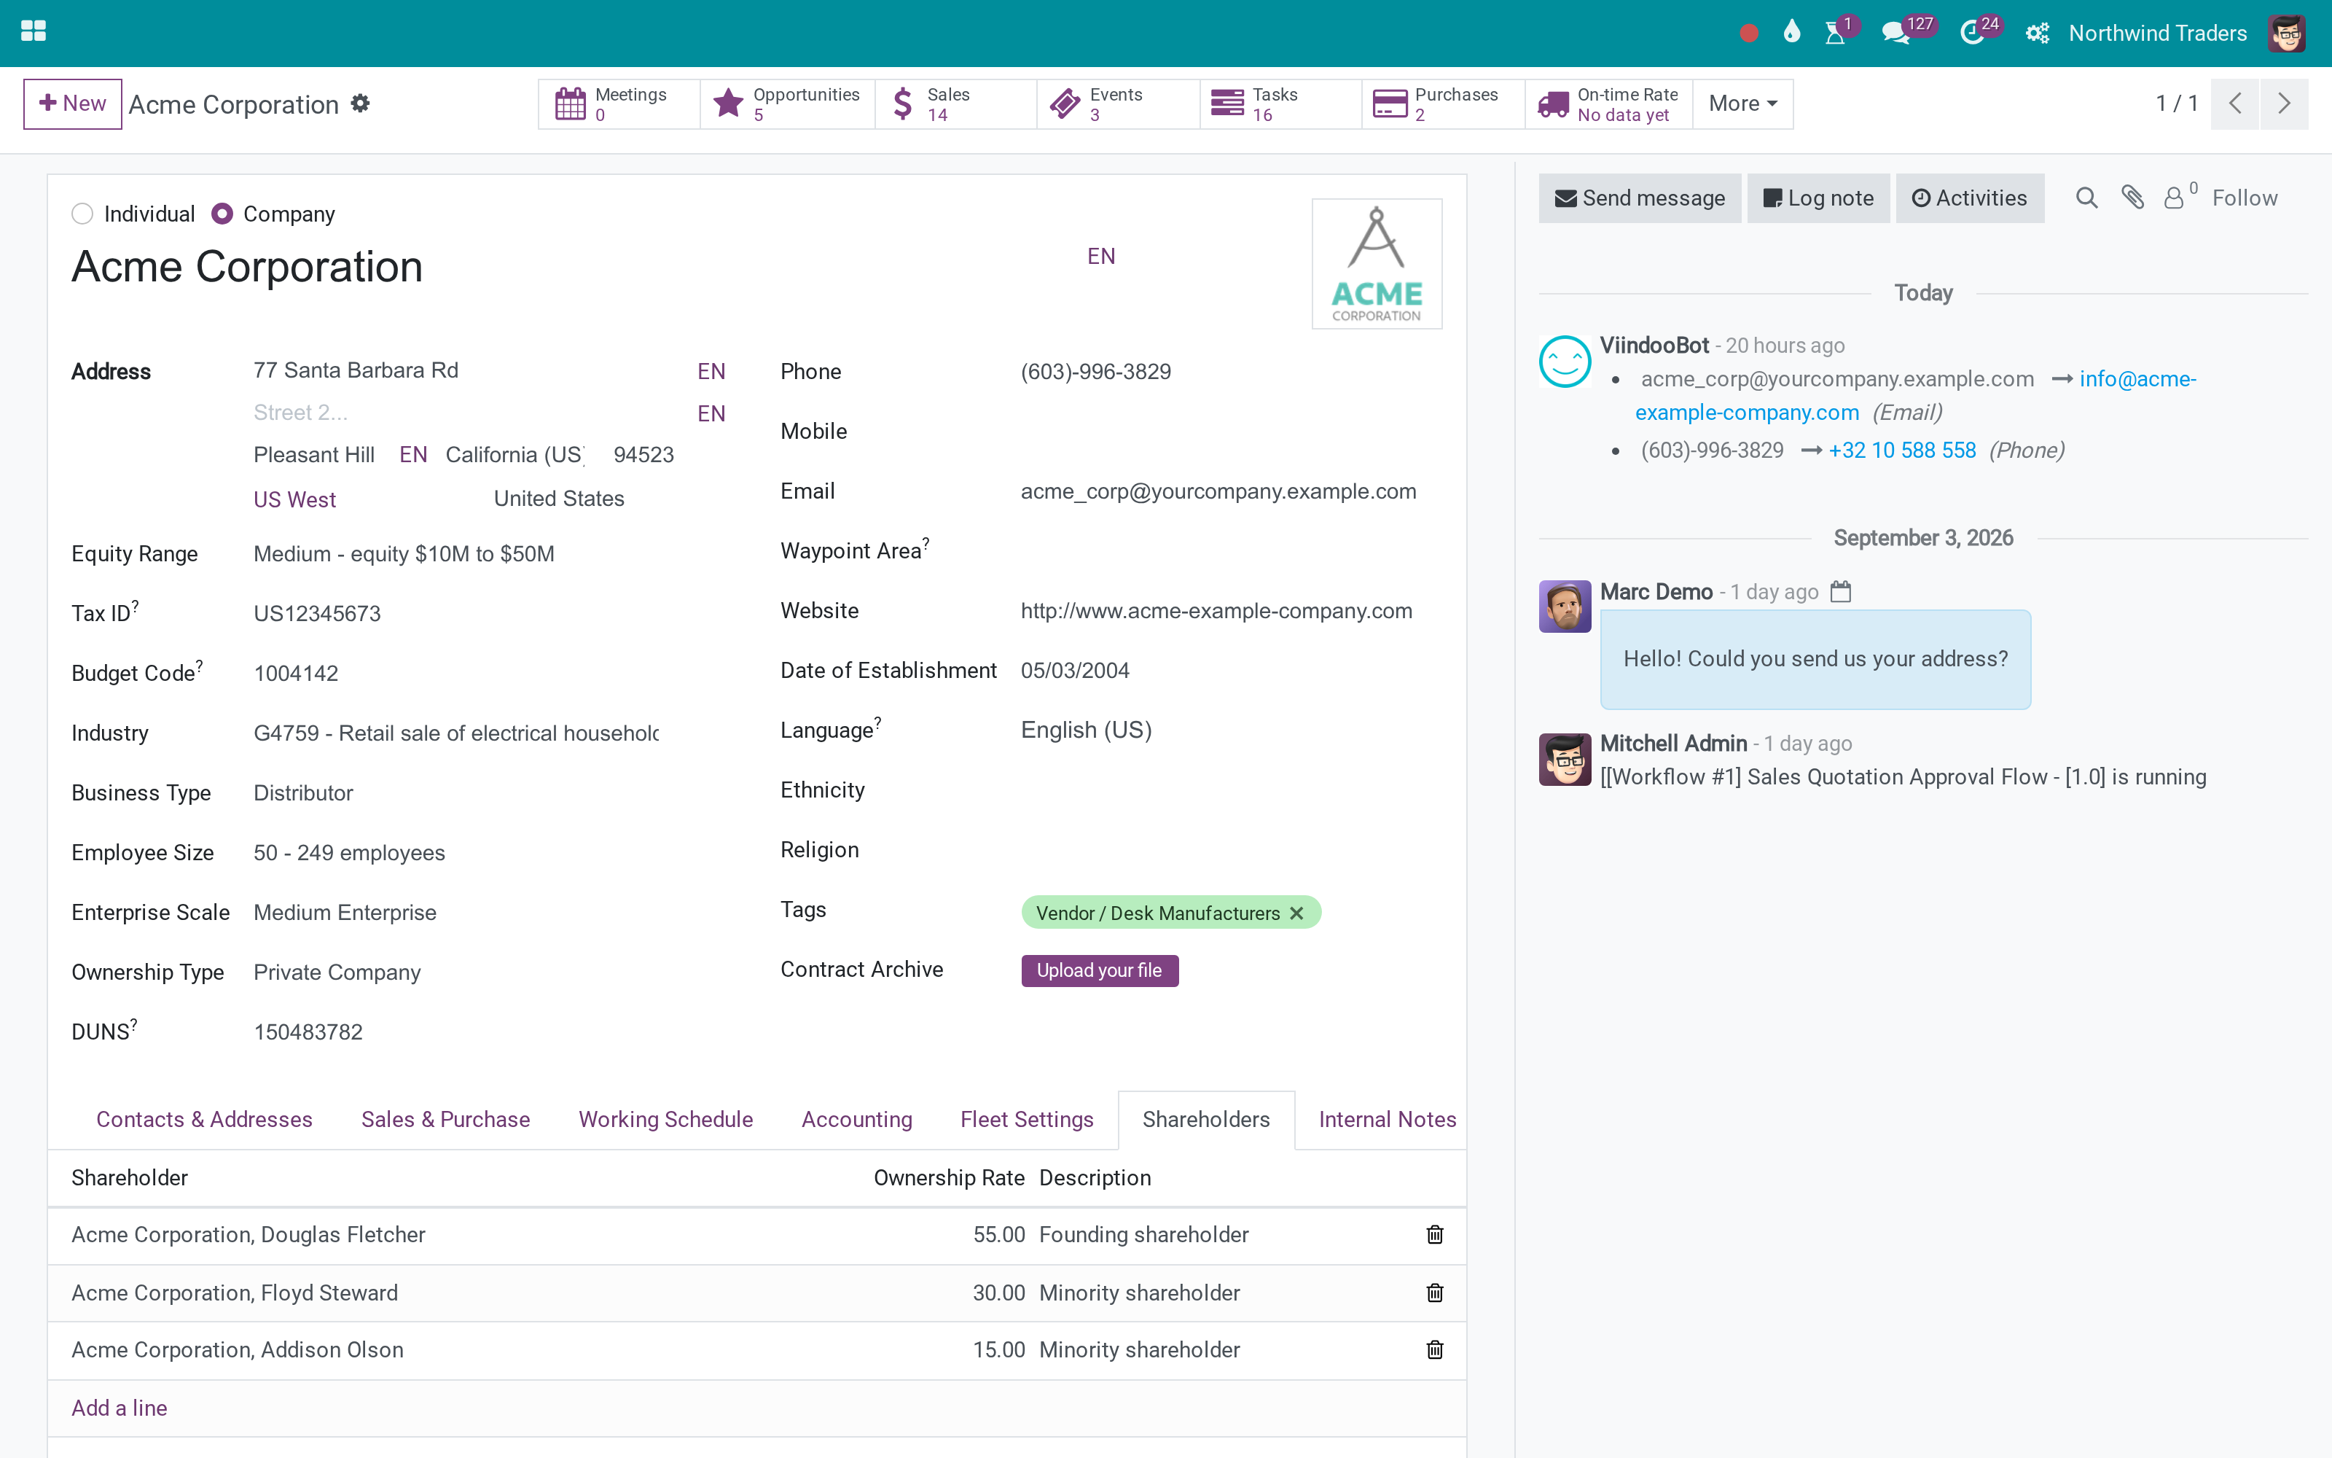This screenshot has height=1458, width=2332.
Task: Click the Acme Corporation logo image
Action: click(x=1377, y=264)
